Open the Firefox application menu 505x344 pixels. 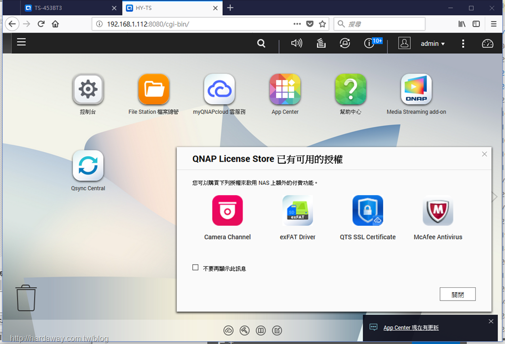tap(493, 24)
